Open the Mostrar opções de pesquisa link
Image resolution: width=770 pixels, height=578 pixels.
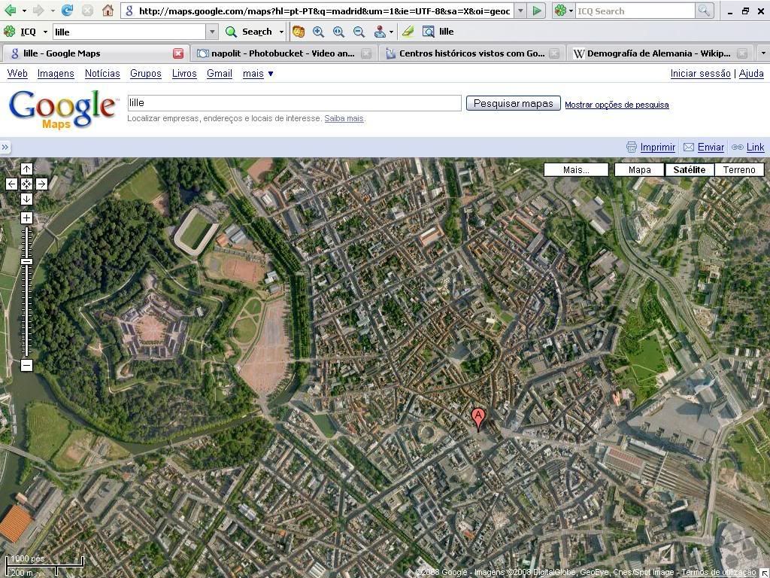coord(617,105)
